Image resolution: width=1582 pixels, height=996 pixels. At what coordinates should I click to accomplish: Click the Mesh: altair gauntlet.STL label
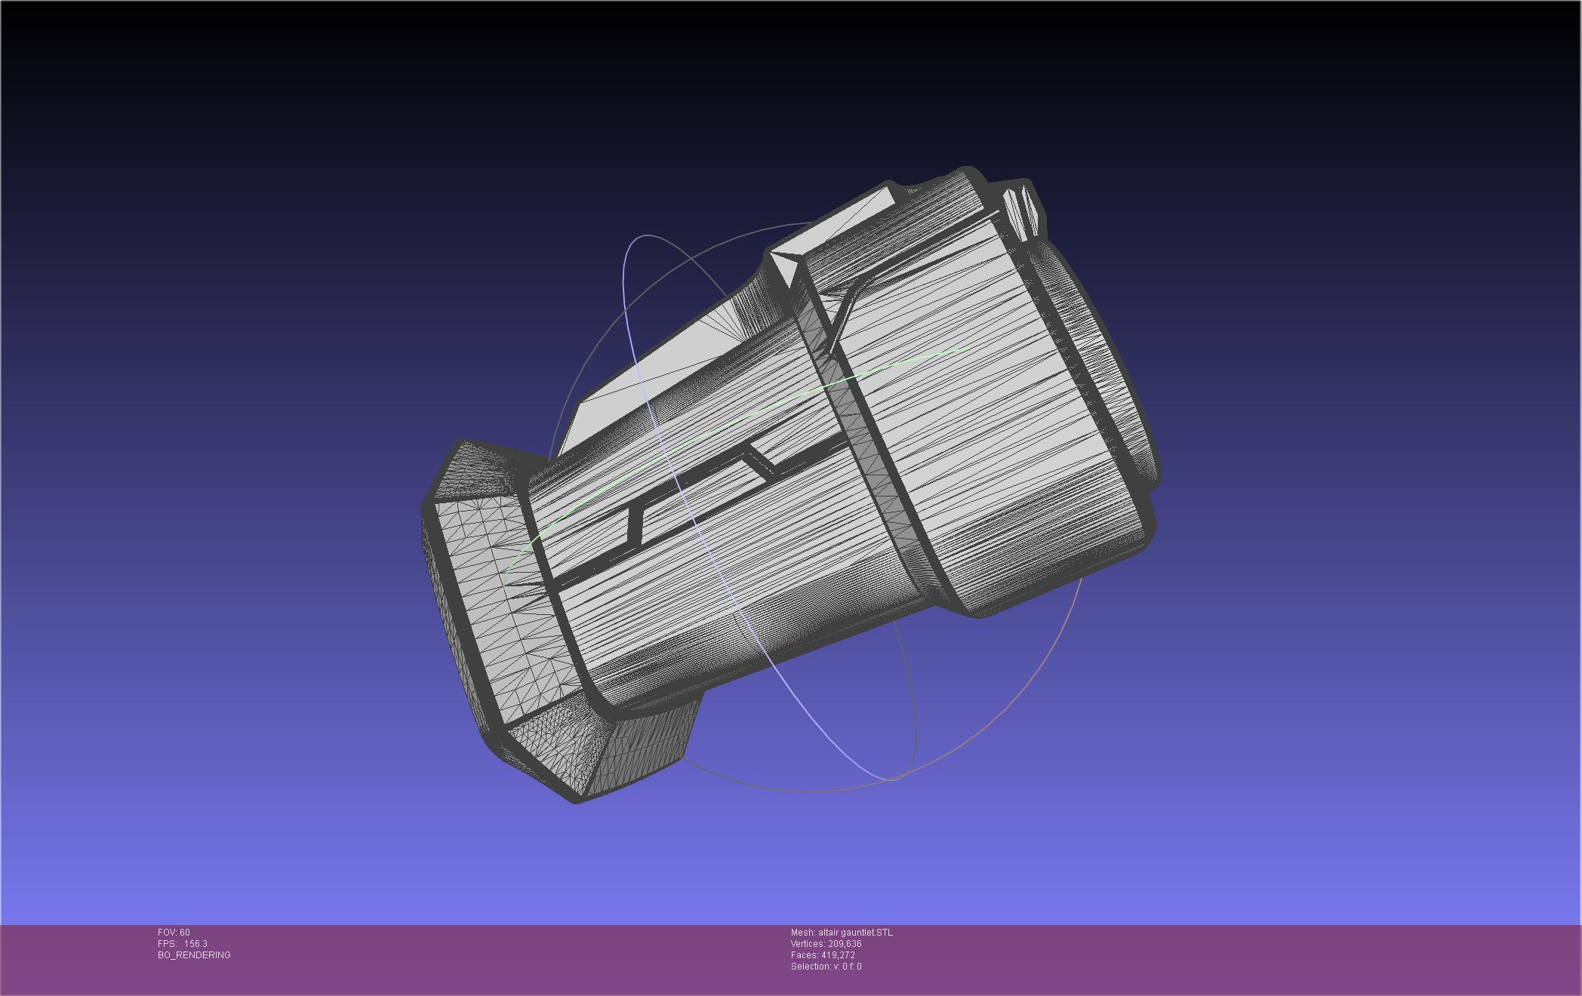[842, 933]
